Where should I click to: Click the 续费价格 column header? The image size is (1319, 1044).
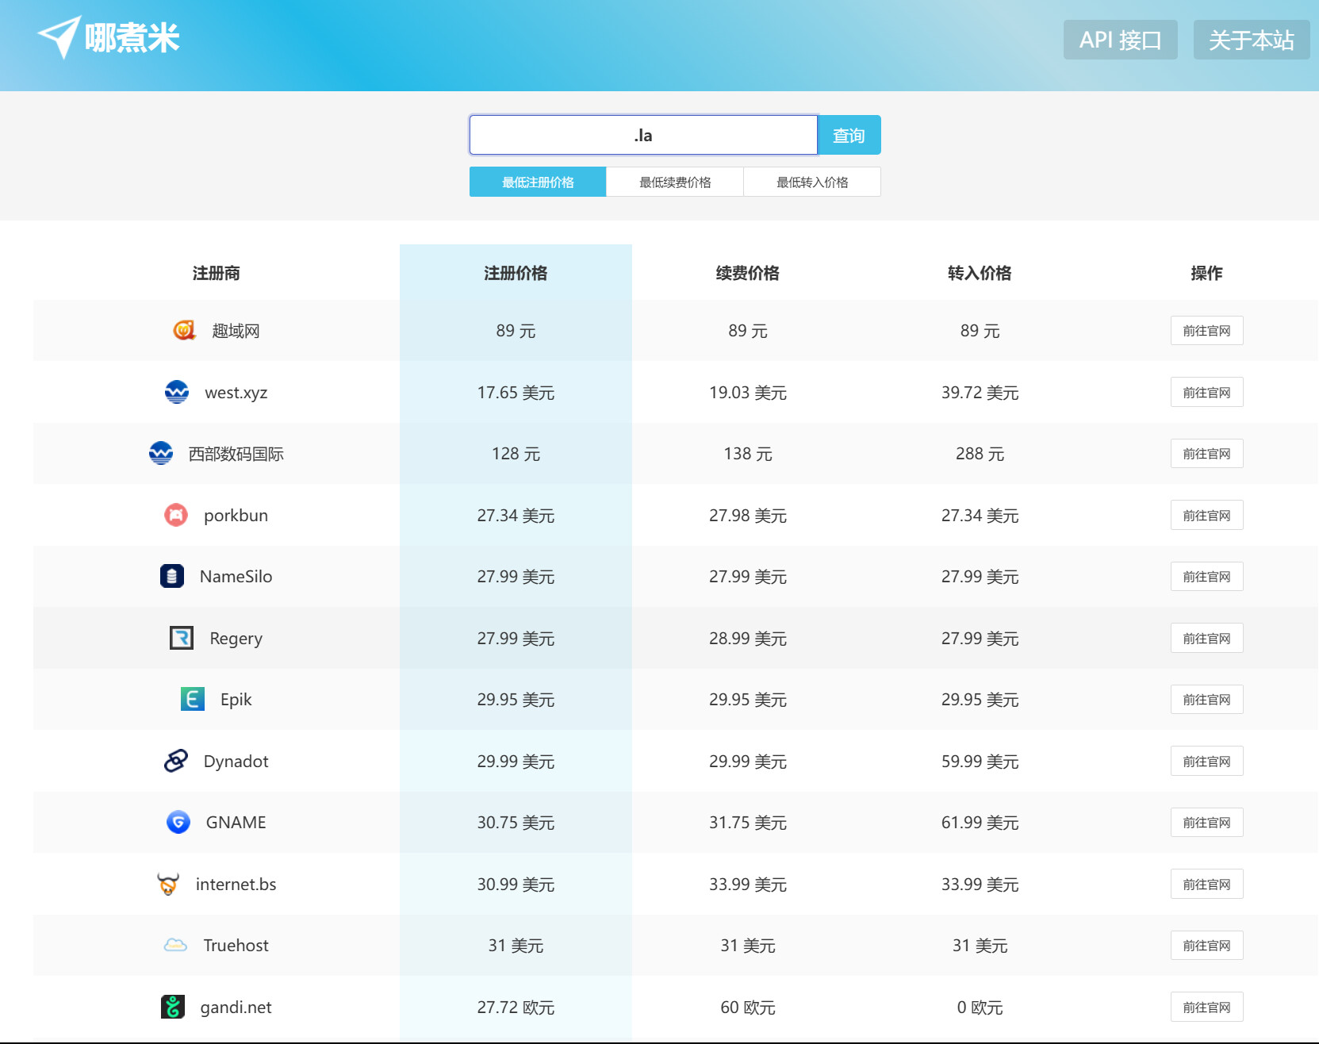(748, 273)
